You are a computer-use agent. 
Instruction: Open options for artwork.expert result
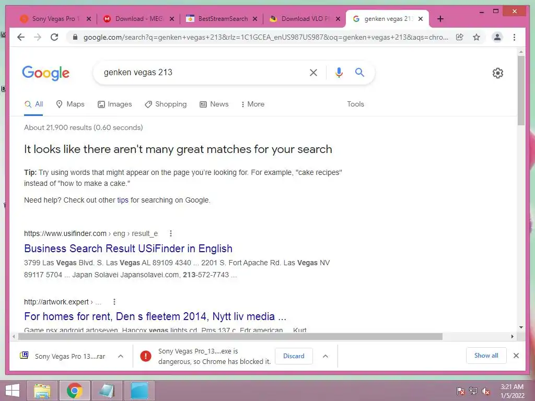tap(114, 302)
